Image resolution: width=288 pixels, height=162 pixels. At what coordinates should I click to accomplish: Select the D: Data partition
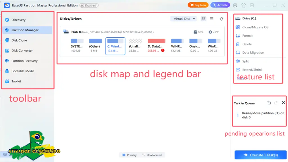pyautogui.click(x=156, y=46)
